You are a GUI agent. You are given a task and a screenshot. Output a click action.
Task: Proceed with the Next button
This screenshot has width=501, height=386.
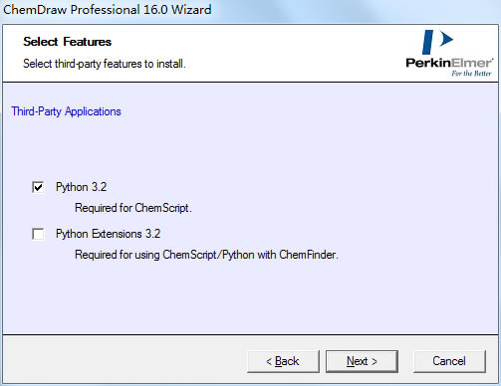(362, 361)
